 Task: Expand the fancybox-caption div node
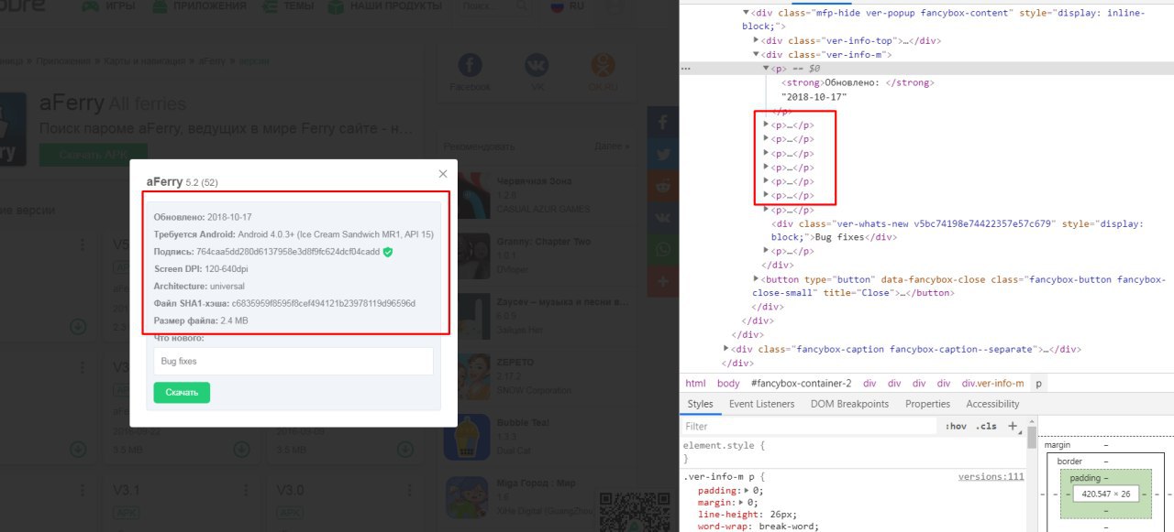pyautogui.click(x=726, y=349)
